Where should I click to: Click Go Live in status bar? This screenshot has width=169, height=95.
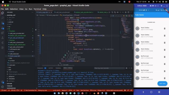93,90
